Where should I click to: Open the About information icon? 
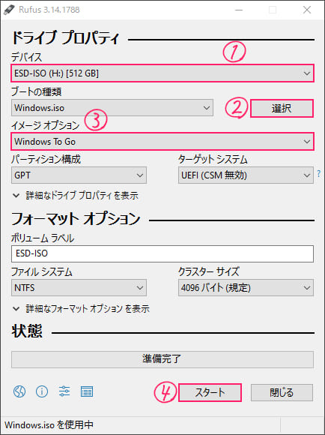click(x=42, y=391)
